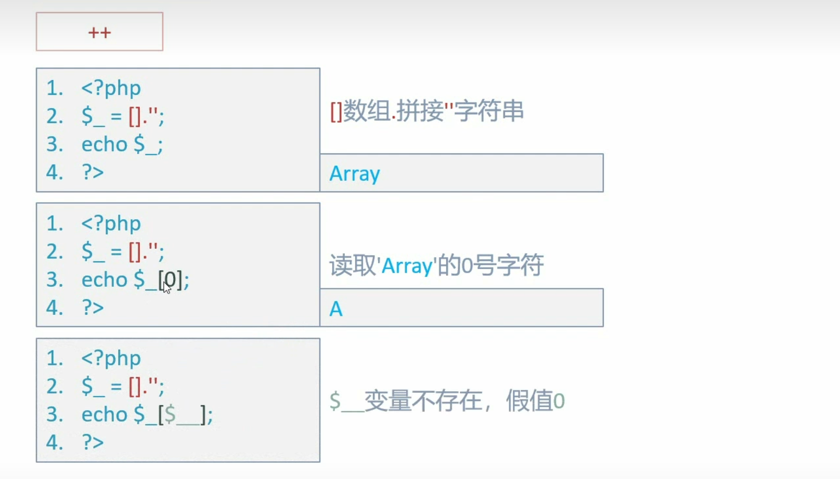The image size is (840, 479).
Task: Click "<?php" in the second code block
Action: (x=111, y=223)
